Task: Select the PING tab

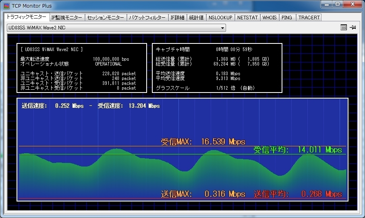Action: (287, 18)
